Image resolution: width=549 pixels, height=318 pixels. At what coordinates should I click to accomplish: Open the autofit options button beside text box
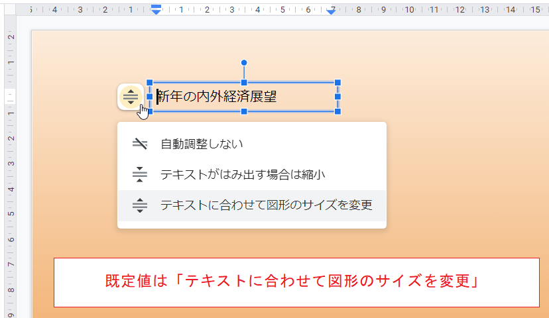131,97
